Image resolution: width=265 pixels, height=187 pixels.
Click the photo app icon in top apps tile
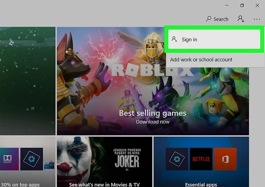pyautogui.click(x=32, y=159)
